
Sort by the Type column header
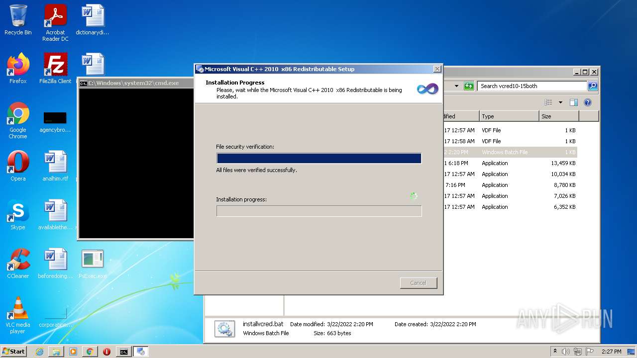(509, 116)
